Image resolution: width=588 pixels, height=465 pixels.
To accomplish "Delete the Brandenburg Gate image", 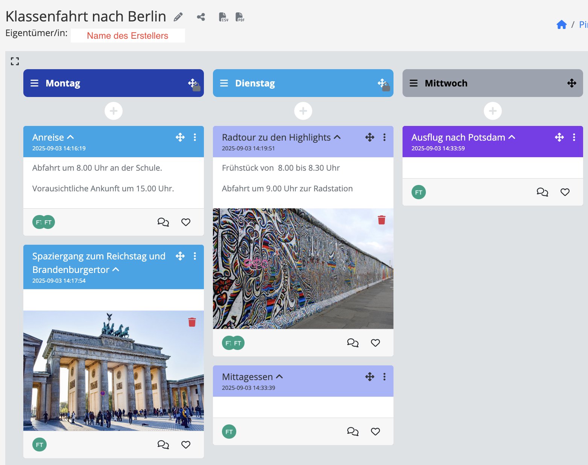I will 192,322.
